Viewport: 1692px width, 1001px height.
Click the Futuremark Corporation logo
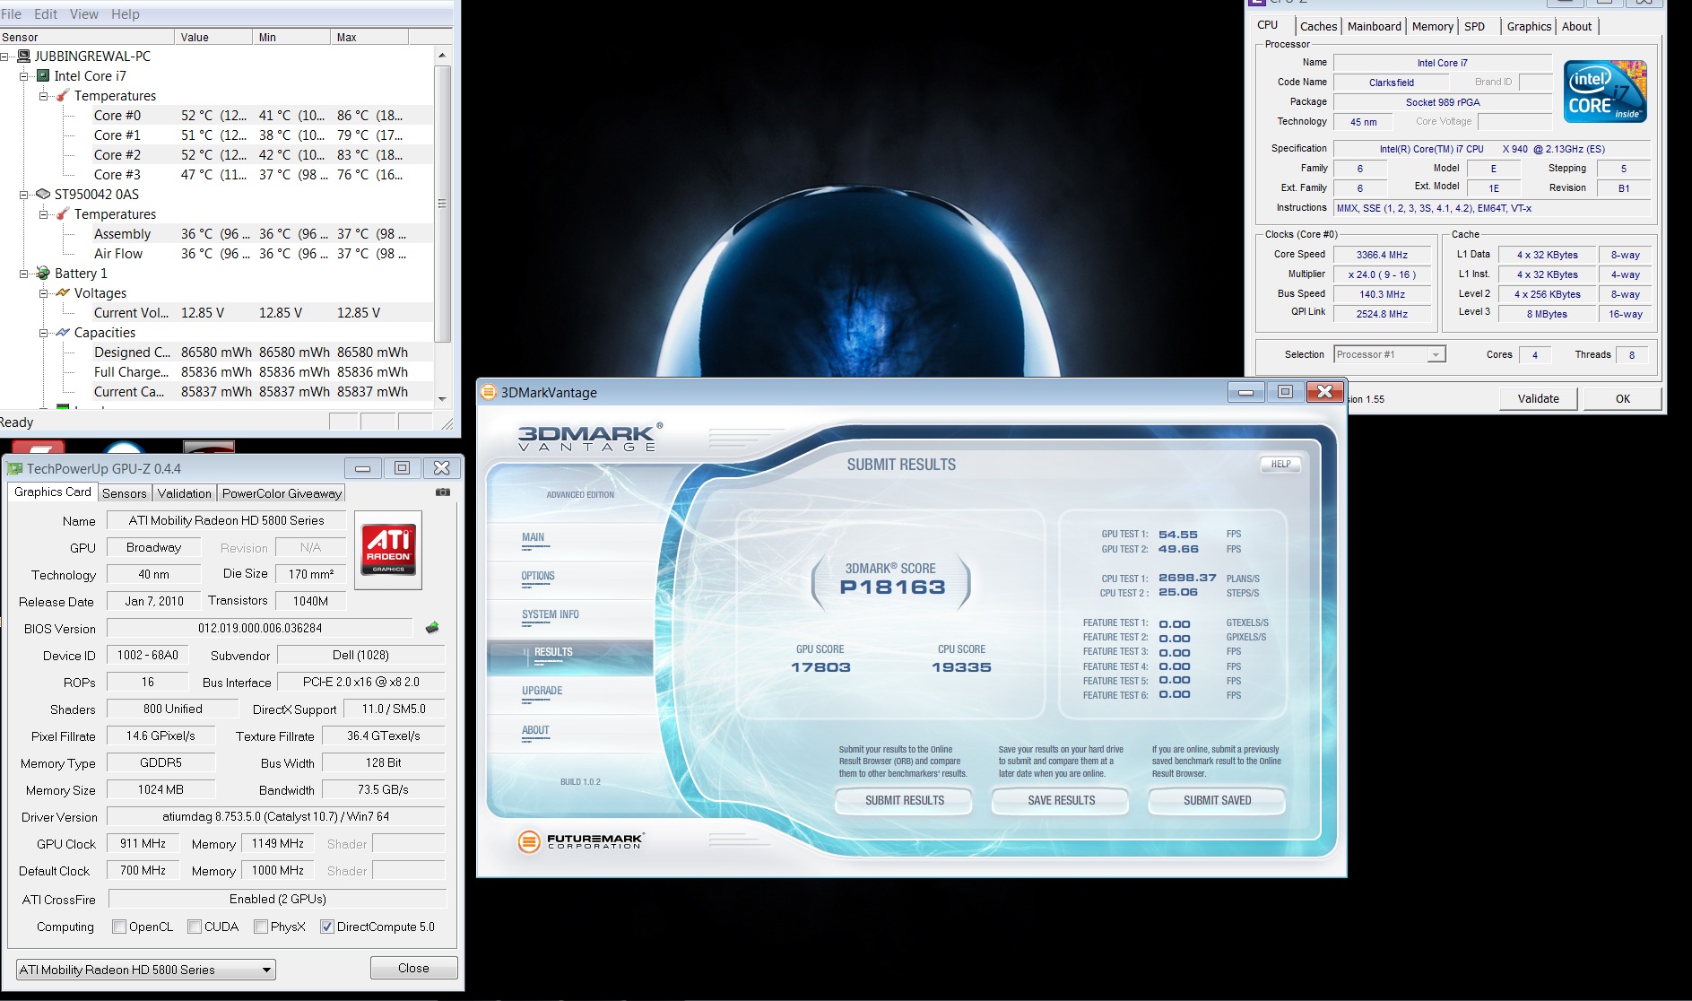click(x=581, y=841)
